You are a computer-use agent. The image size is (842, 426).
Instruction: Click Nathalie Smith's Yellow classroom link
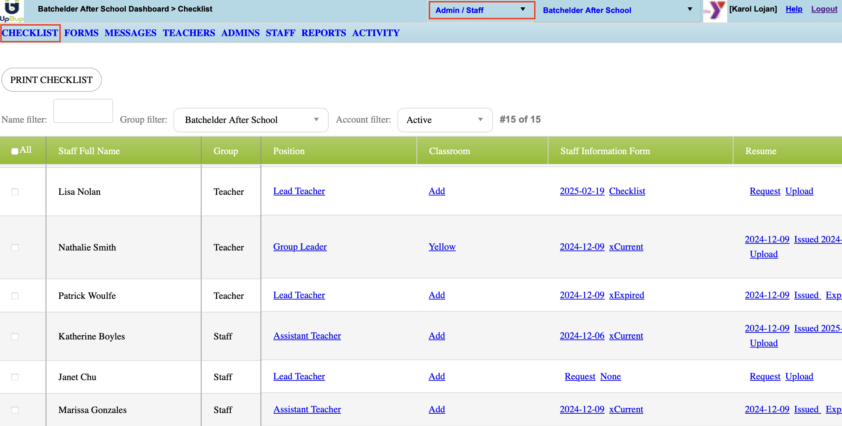coord(442,247)
